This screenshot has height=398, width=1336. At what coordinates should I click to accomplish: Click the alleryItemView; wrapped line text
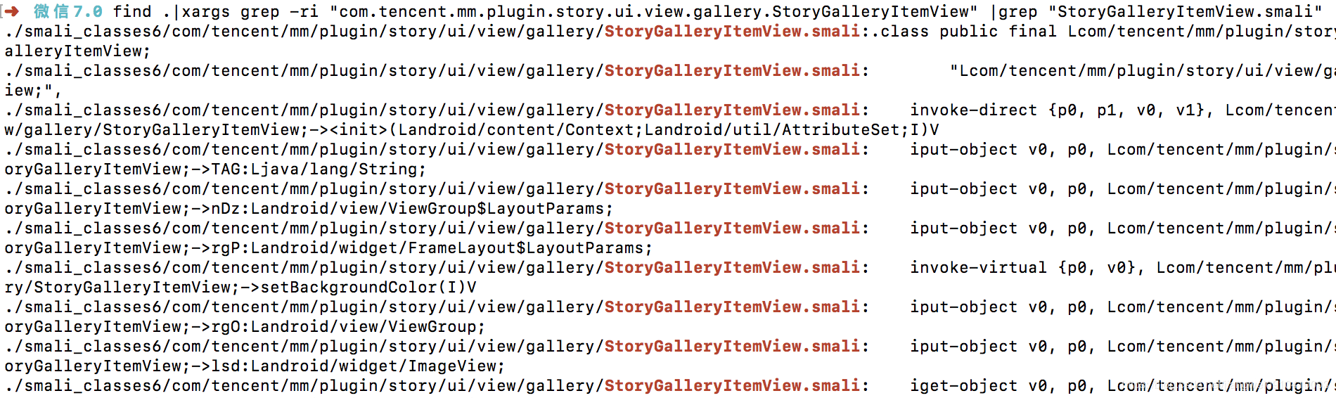point(77,51)
